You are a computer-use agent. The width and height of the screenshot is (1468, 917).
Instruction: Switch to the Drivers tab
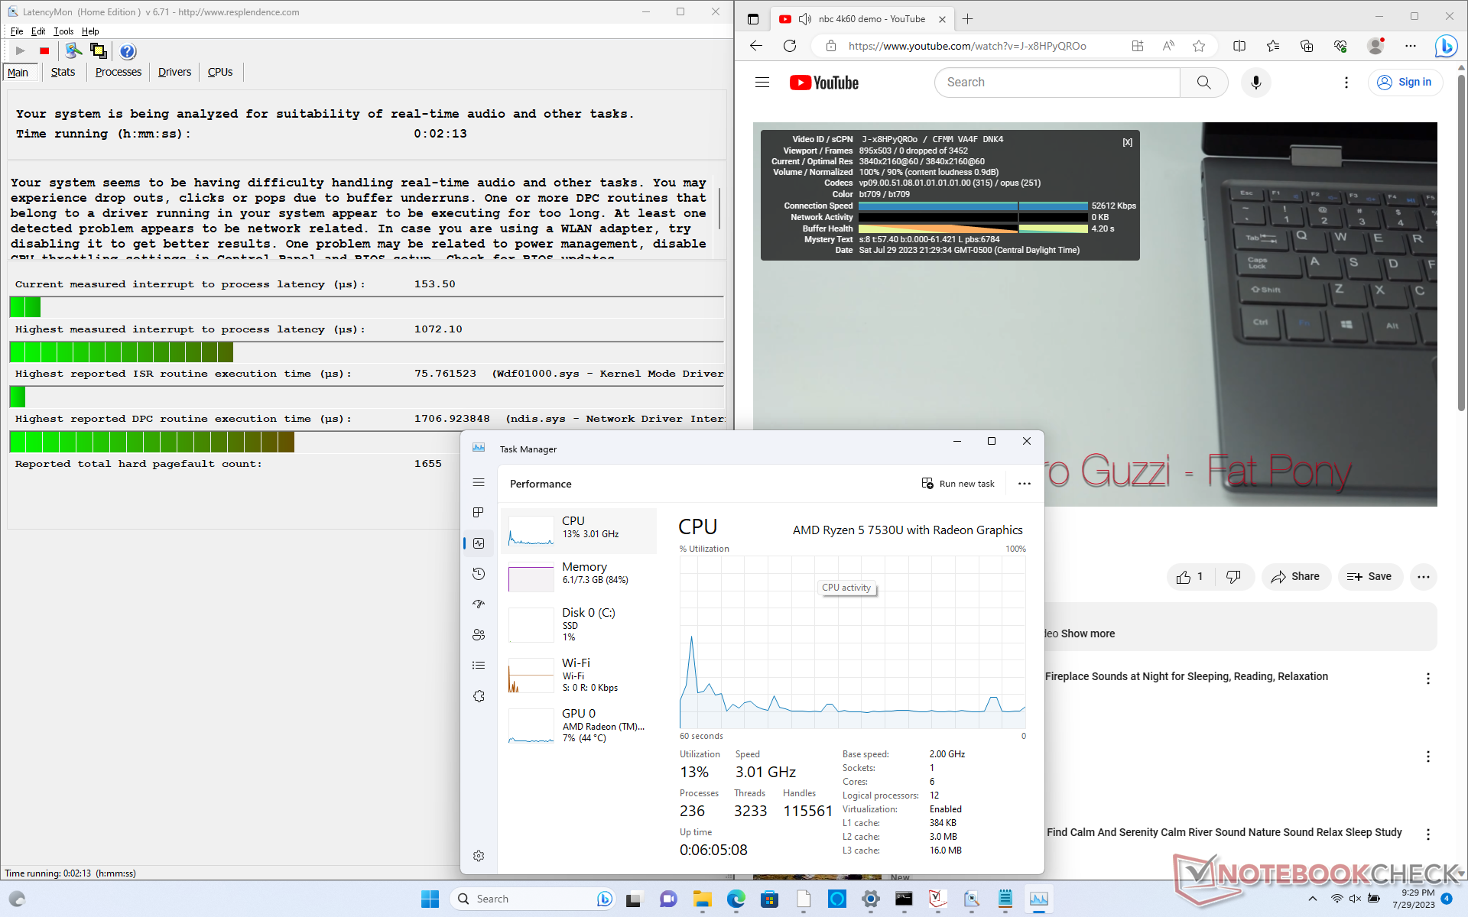pyautogui.click(x=174, y=72)
